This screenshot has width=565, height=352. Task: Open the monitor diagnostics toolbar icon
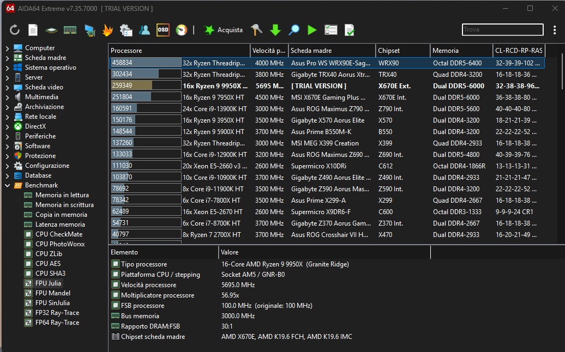coord(90,30)
